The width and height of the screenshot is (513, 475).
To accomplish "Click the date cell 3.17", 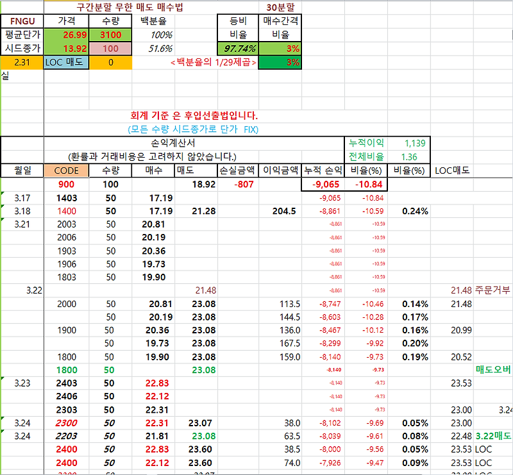I will coord(22,198).
